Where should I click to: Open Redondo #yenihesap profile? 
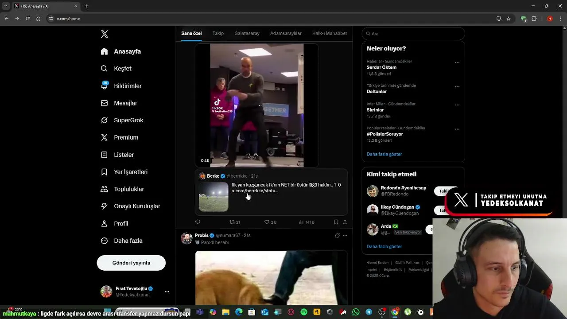(403, 188)
